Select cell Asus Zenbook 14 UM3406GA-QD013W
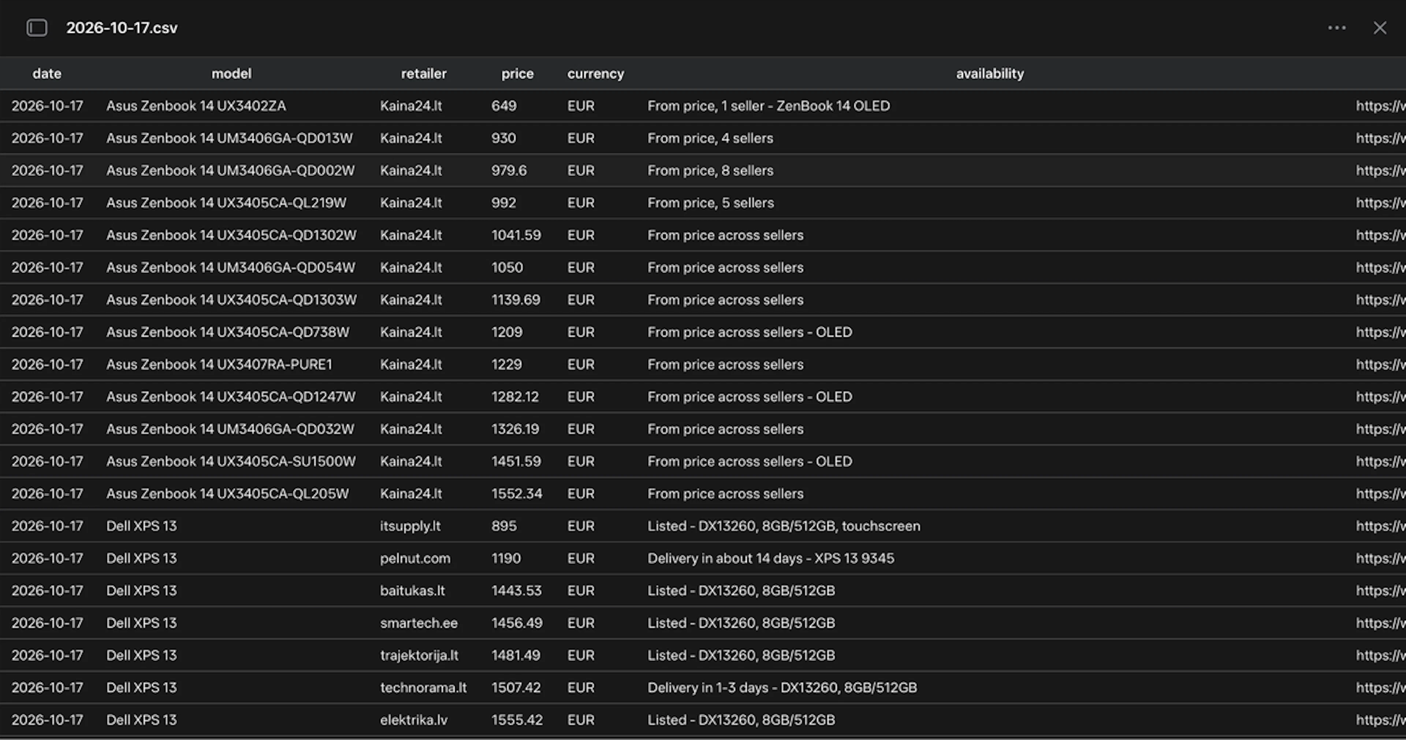 [229, 138]
